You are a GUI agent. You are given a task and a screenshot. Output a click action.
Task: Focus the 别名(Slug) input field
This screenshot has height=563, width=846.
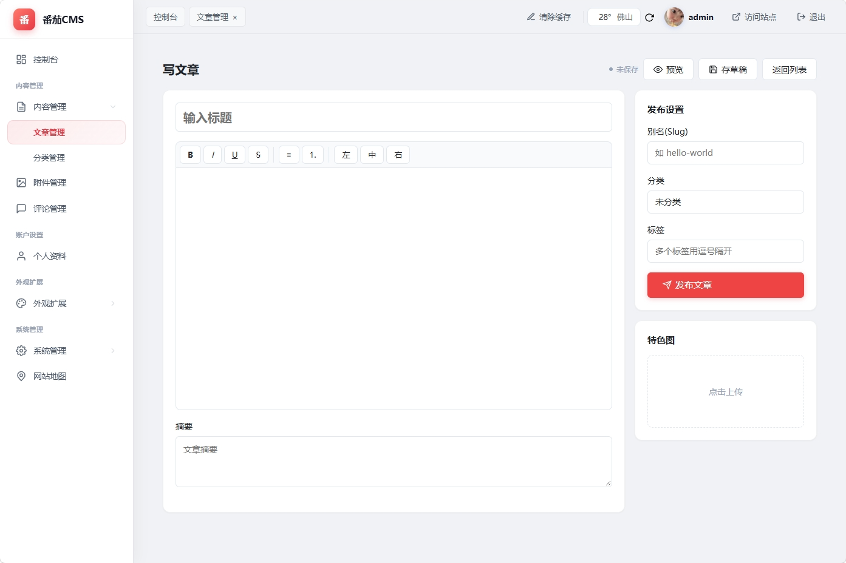pyautogui.click(x=726, y=153)
